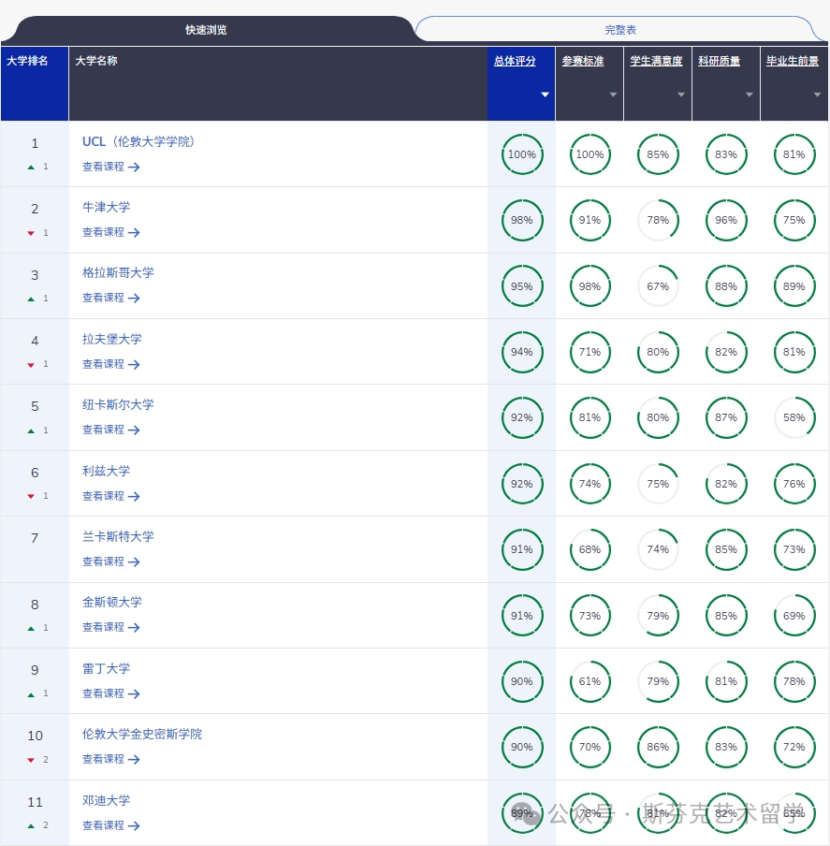Open 邓迪大学 university link

pos(107,801)
